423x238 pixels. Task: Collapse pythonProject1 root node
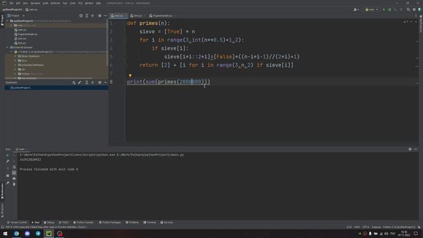point(7,20)
